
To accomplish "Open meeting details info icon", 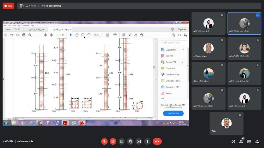I will point(233,141).
